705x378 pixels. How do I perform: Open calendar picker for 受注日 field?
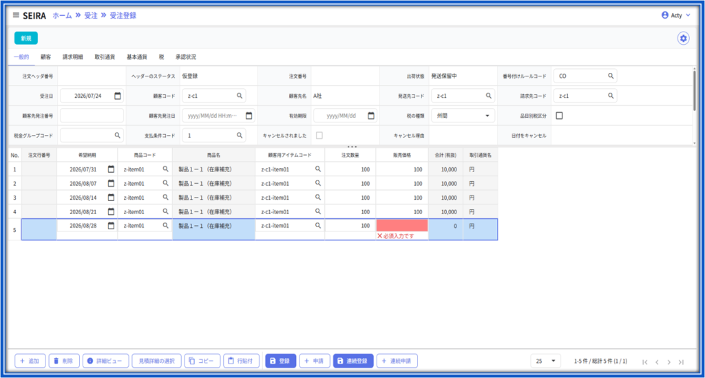pos(118,96)
